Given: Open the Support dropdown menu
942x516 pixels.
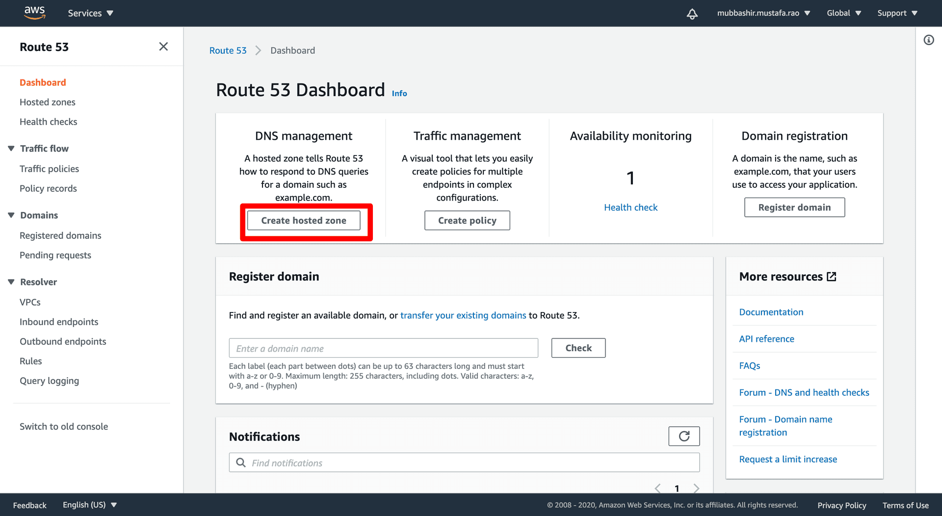Looking at the screenshot, I should tap(897, 13).
